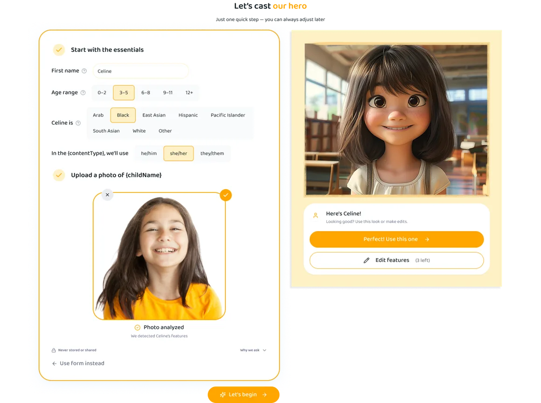Click the sparkle icon on Let's begin
The height and width of the screenshot is (403, 541).
223,395
